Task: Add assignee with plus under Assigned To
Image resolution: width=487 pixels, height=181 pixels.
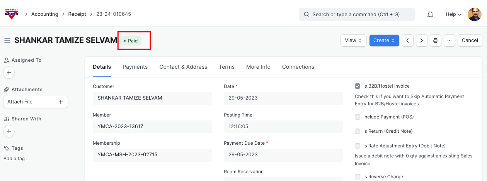Action: pos(9,73)
